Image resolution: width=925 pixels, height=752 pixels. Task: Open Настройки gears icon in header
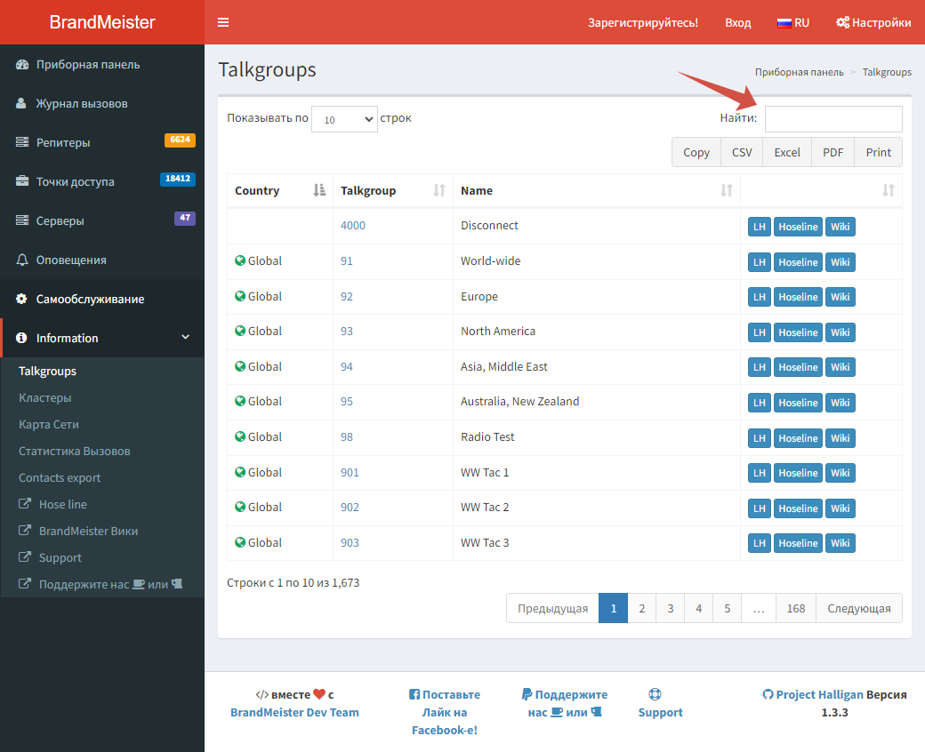pyautogui.click(x=842, y=22)
